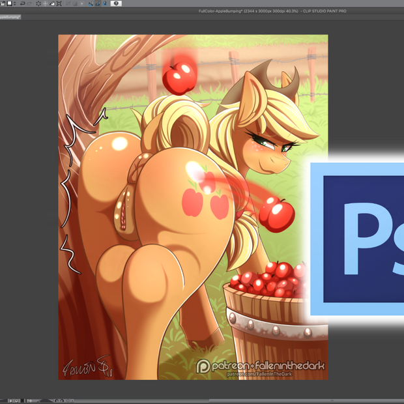The image size is (404, 404).
Task: Click the Select All greyed icon
Action: point(68,3)
